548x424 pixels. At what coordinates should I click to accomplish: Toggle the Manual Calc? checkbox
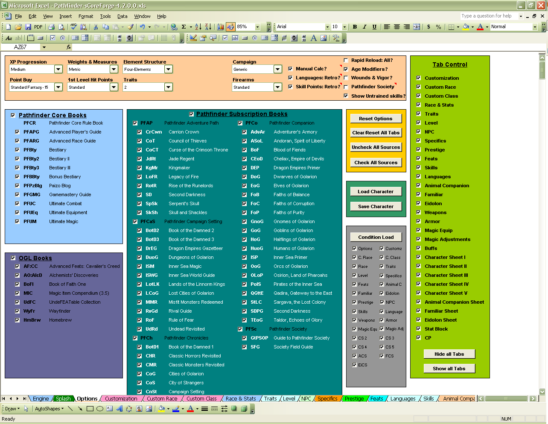pos(290,69)
